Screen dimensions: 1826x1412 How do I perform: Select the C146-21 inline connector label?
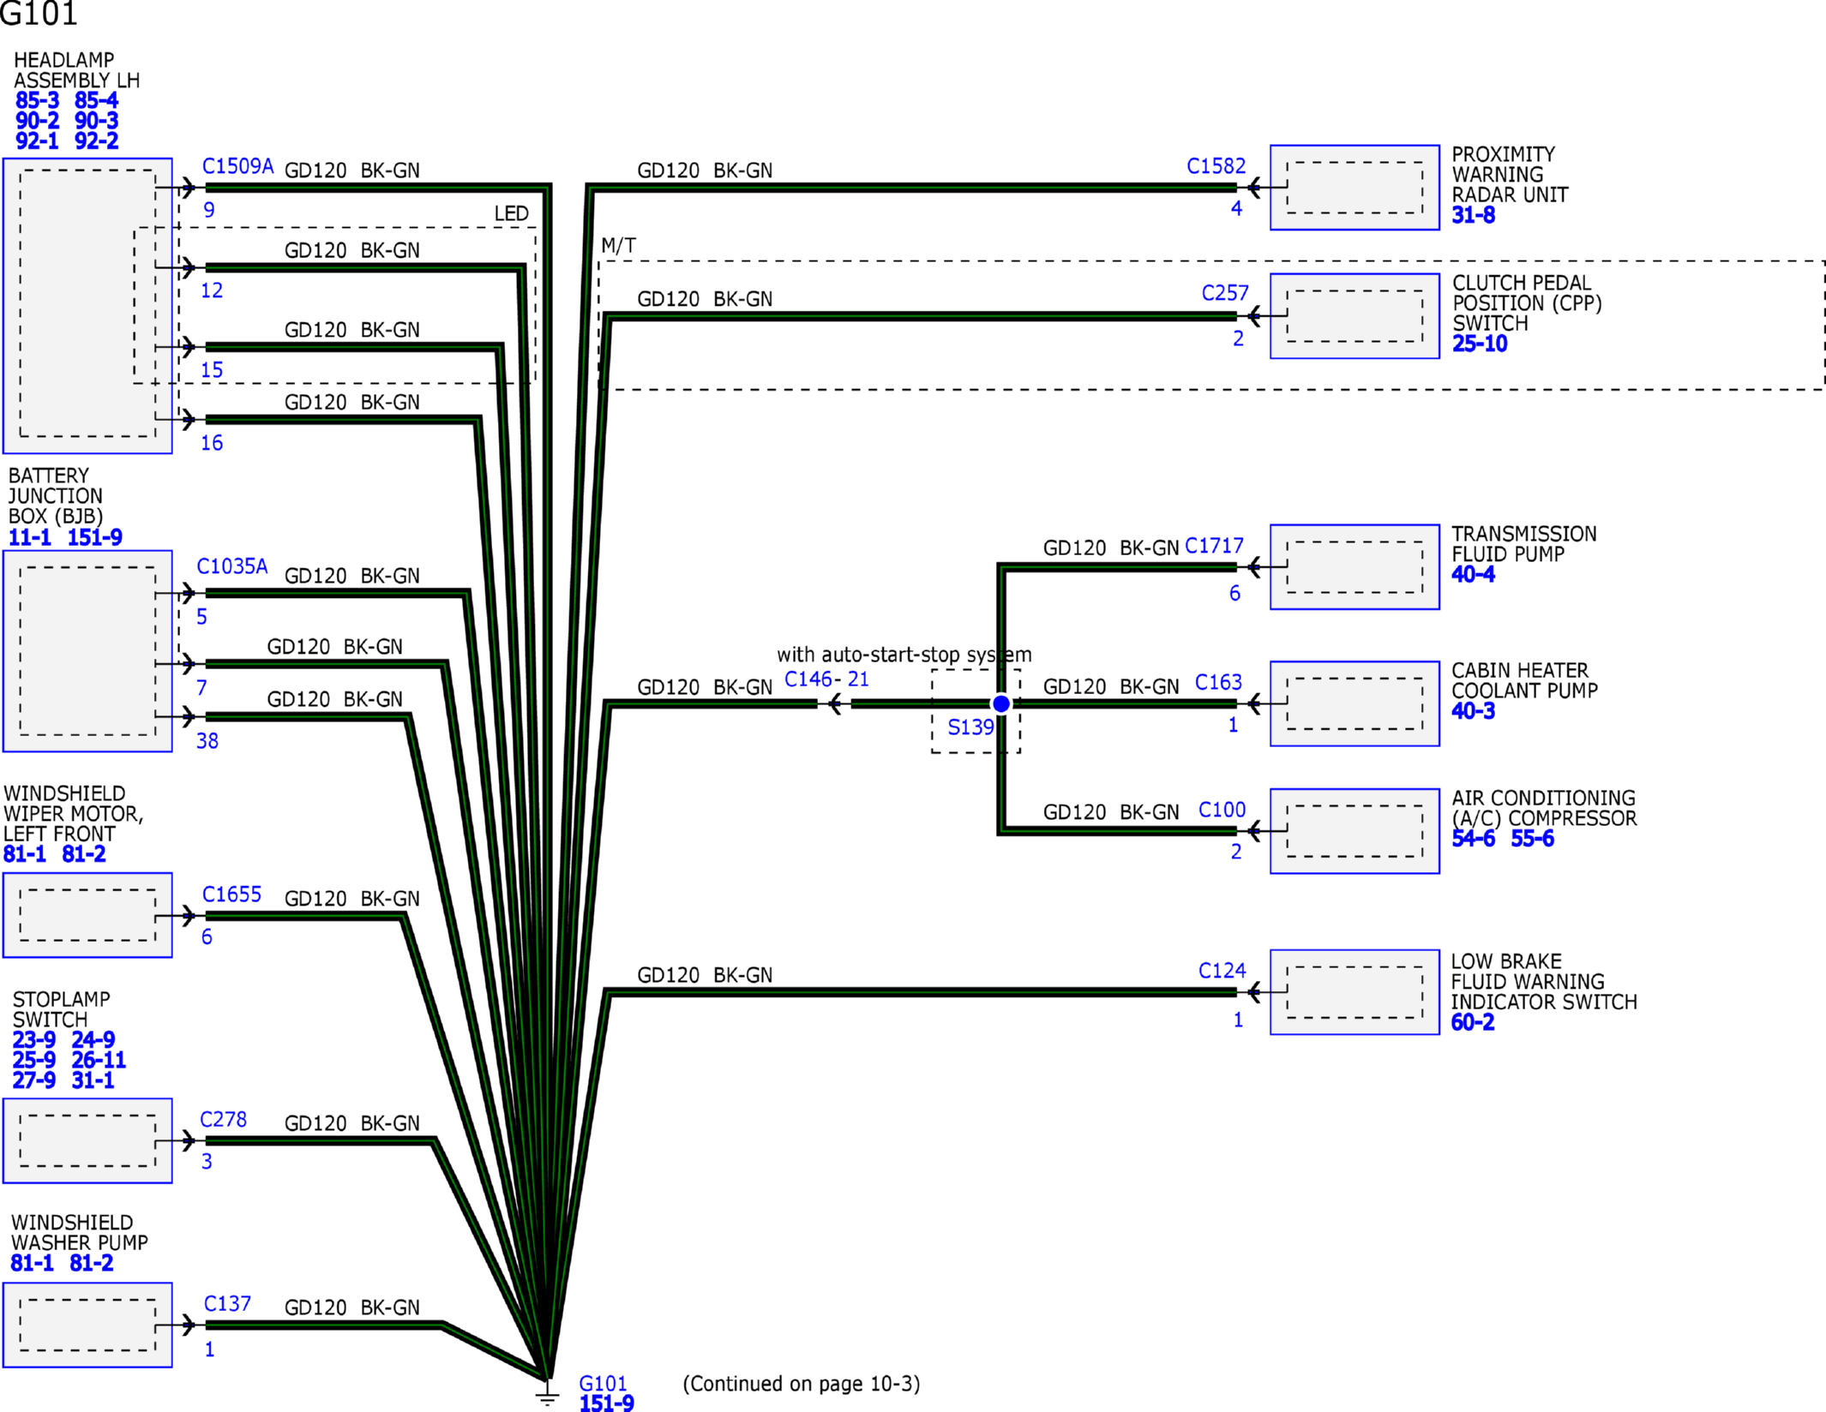[826, 679]
